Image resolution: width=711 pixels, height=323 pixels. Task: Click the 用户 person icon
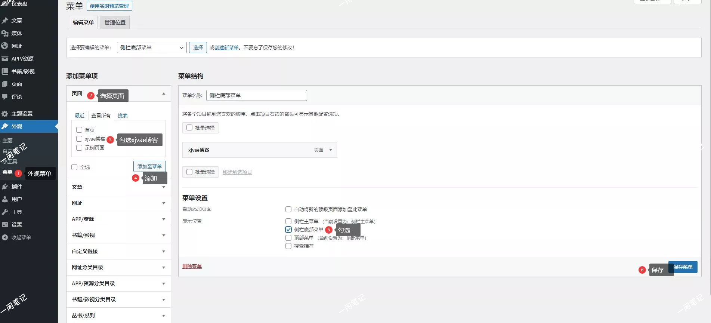click(x=5, y=199)
